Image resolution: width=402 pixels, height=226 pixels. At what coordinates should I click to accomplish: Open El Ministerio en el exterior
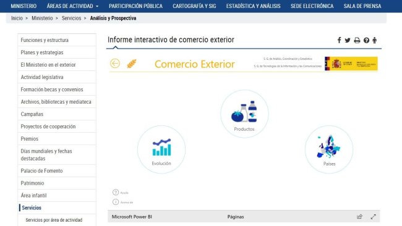(x=57, y=64)
